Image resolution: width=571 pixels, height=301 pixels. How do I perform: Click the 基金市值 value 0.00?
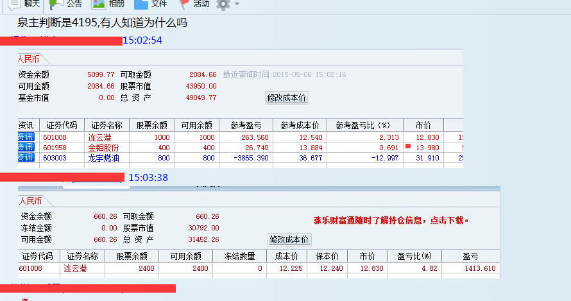click(x=107, y=98)
